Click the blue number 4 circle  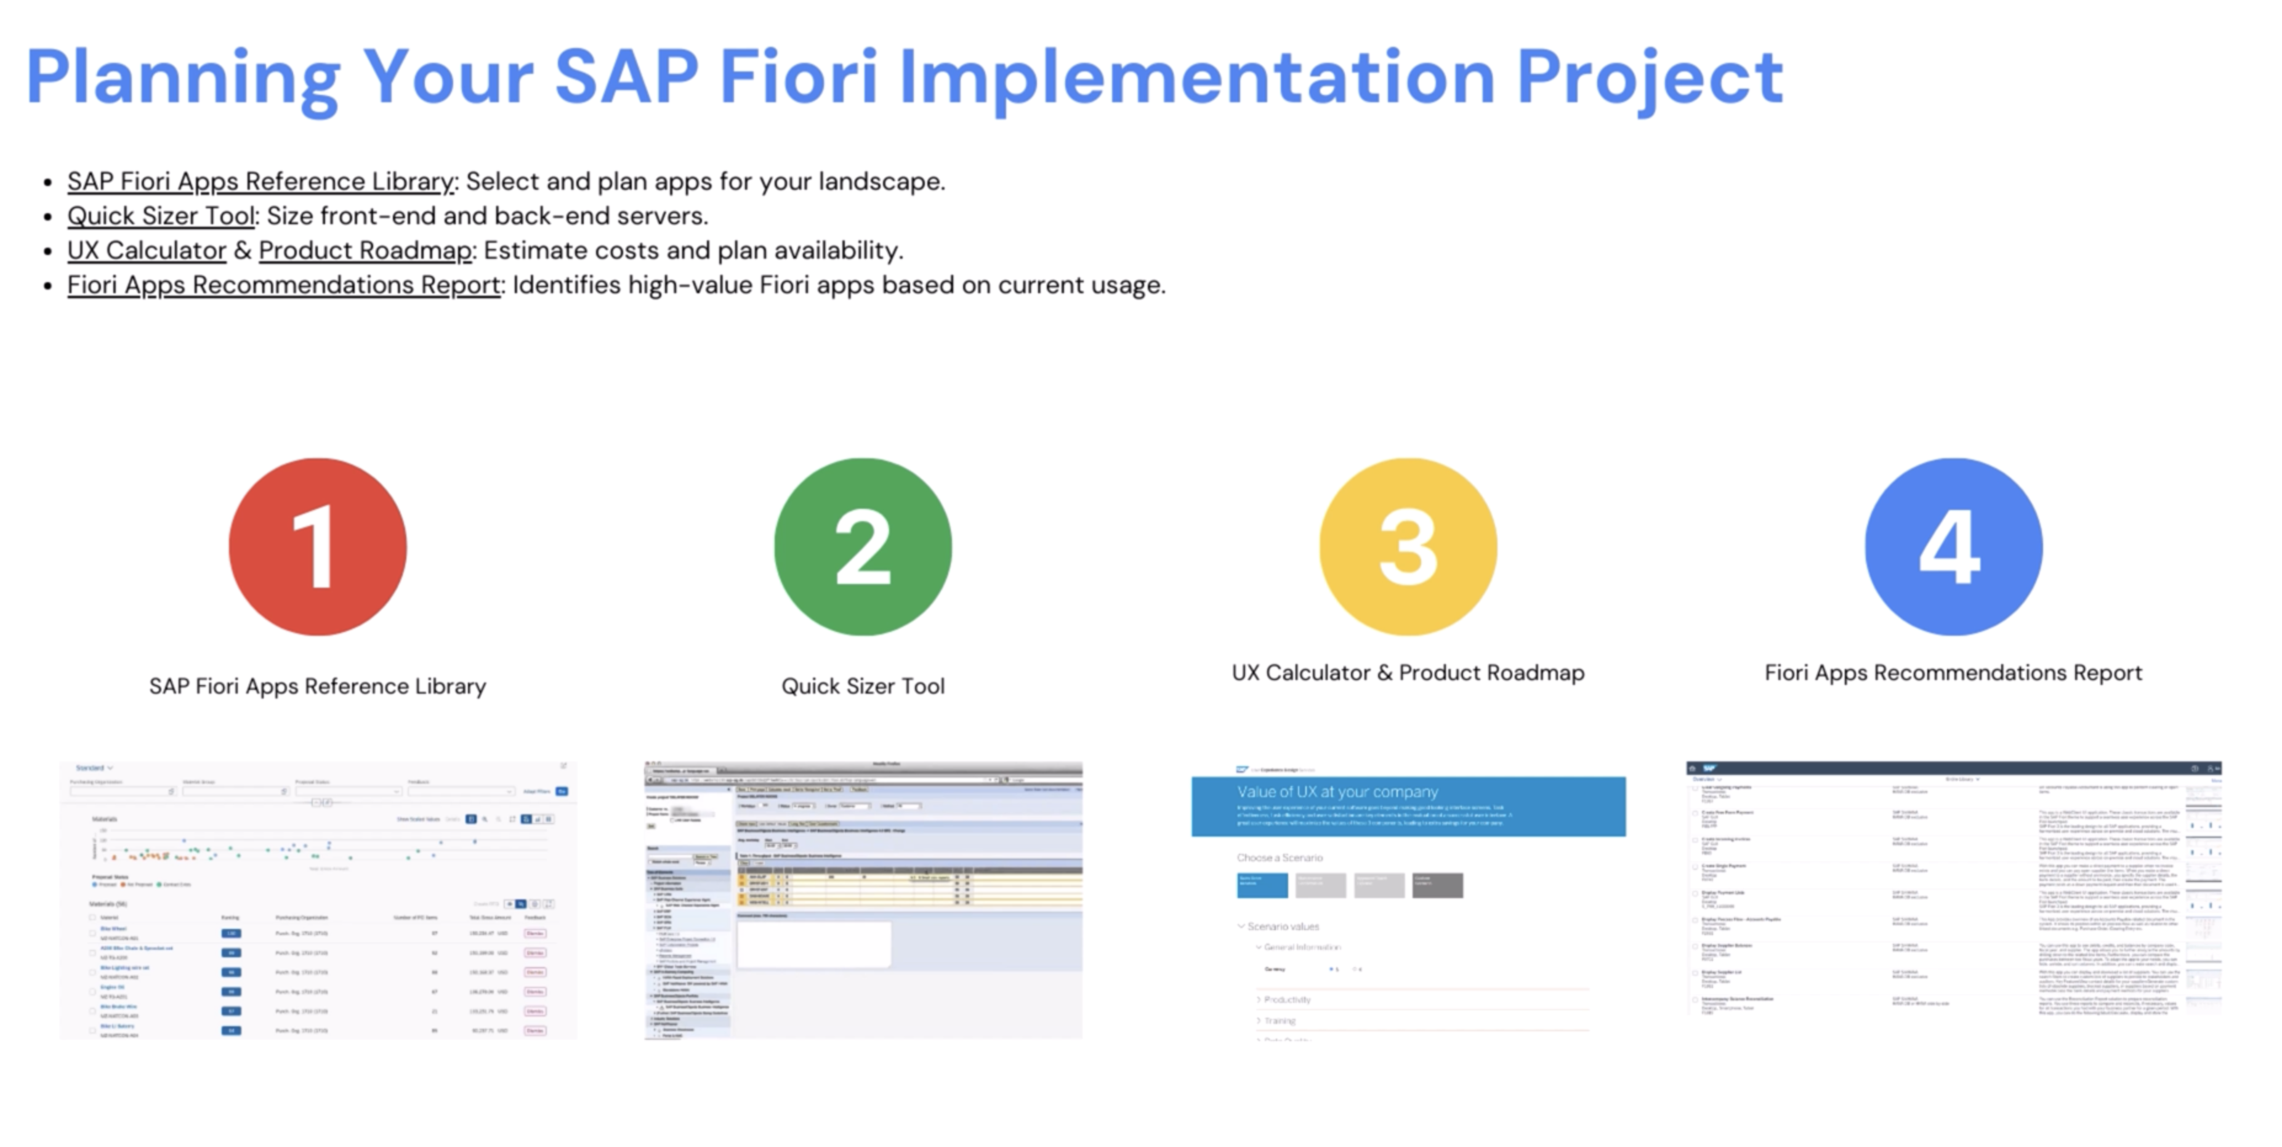click(x=1953, y=547)
